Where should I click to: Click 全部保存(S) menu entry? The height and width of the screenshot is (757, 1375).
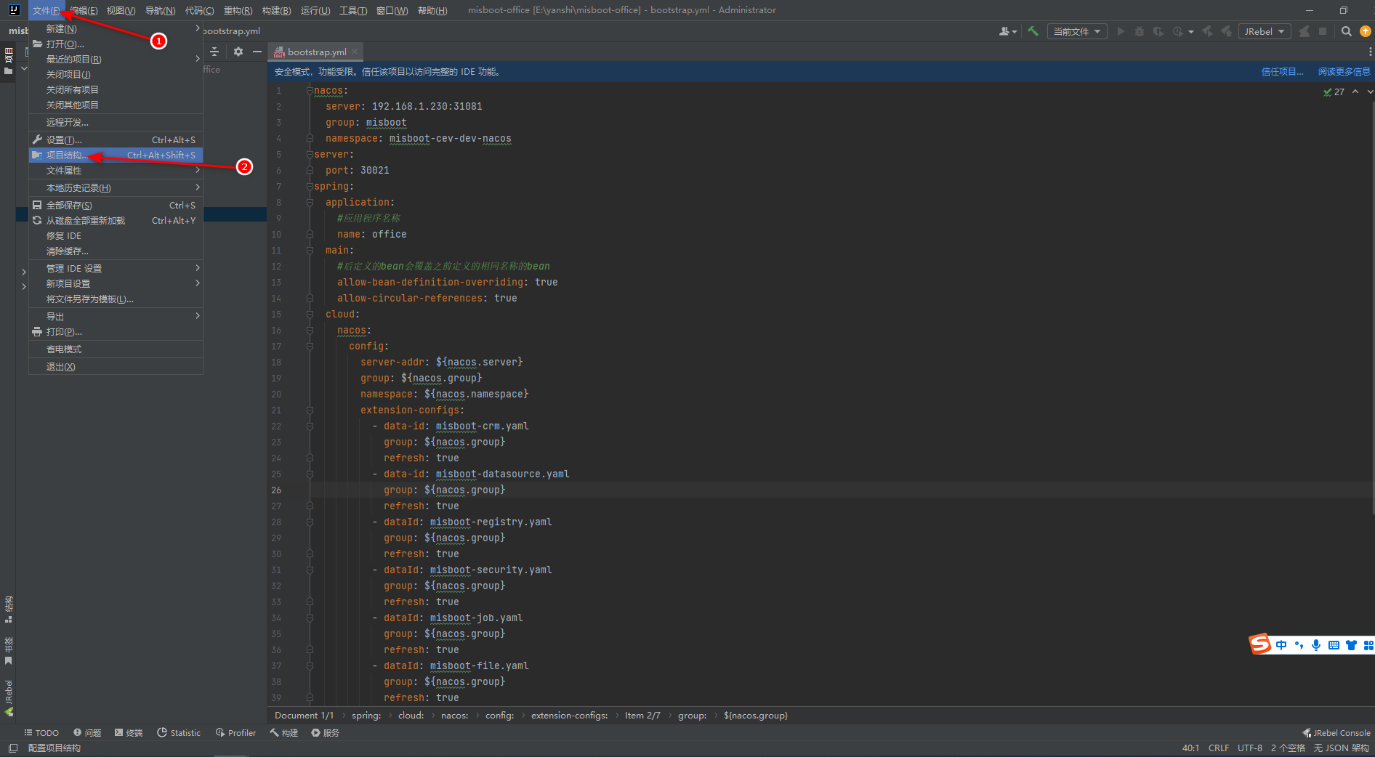point(116,205)
